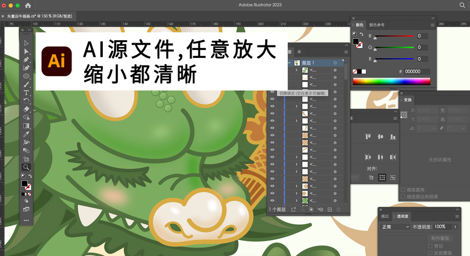
Task: Click target circle of 图层 1
Action: tap(335, 63)
